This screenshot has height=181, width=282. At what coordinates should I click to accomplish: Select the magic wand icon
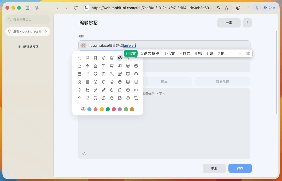point(87,74)
